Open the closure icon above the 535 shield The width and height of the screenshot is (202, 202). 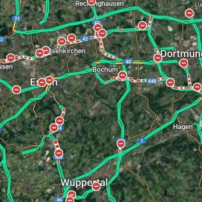[58, 153]
